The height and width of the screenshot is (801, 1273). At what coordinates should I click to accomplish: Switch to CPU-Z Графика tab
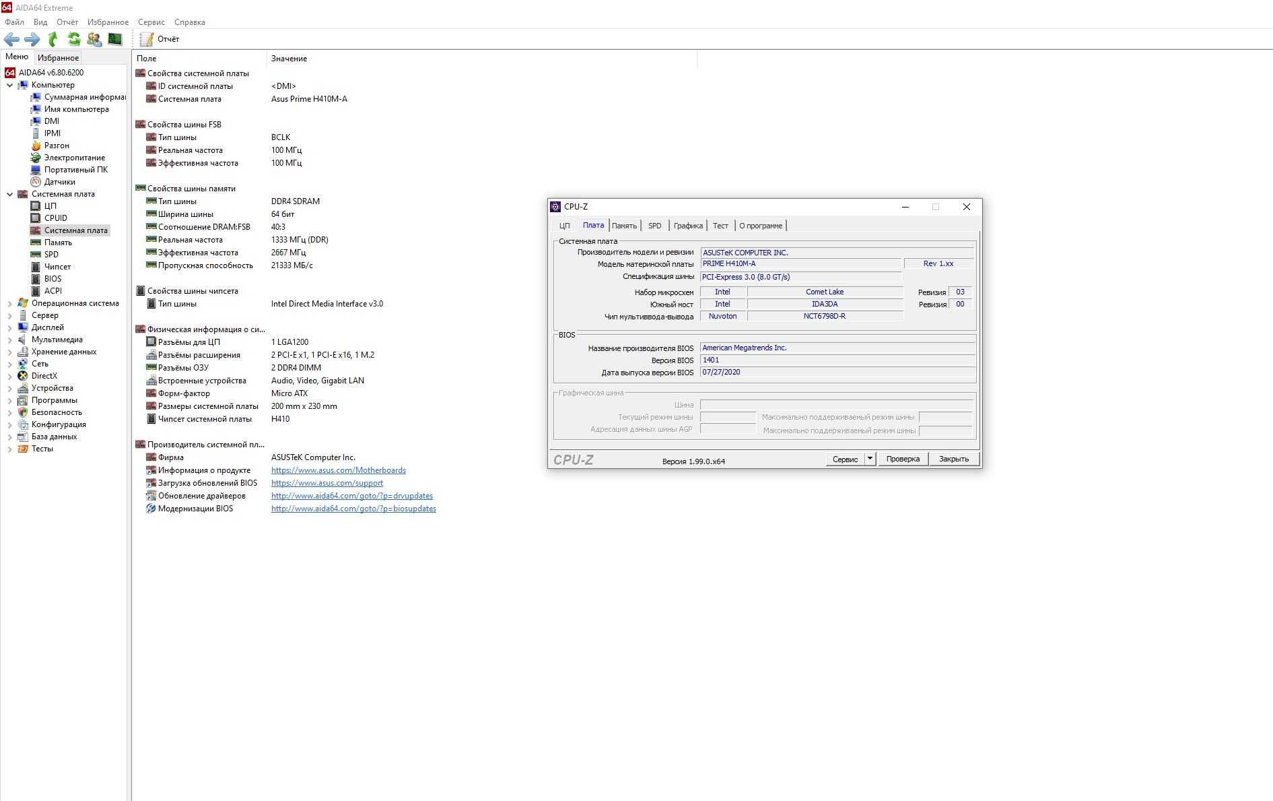click(x=688, y=226)
